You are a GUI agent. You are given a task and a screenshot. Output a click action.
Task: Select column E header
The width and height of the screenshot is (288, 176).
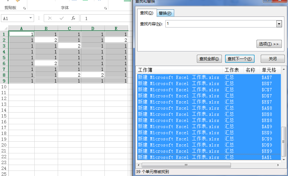tap(116, 28)
